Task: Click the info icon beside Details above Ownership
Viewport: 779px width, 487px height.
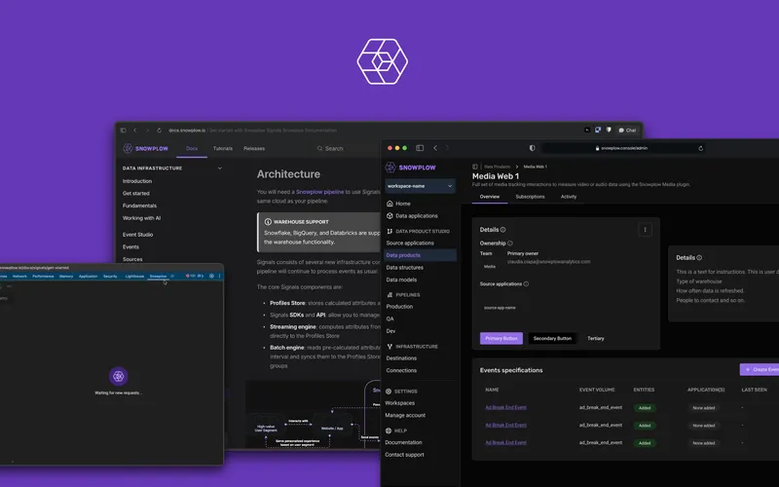Action: [502, 230]
